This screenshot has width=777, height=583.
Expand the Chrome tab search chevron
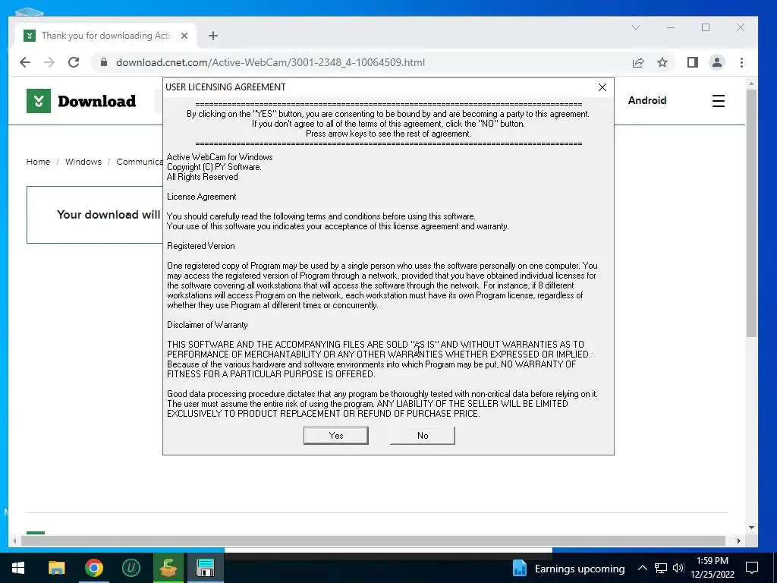pos(636,28)
